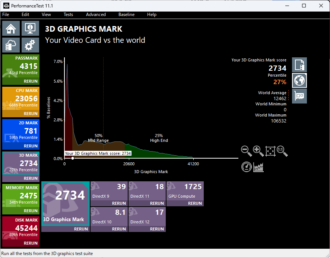Fit chart to window with arrows icon
Viewport: 330px width, 258px height.
270,151
